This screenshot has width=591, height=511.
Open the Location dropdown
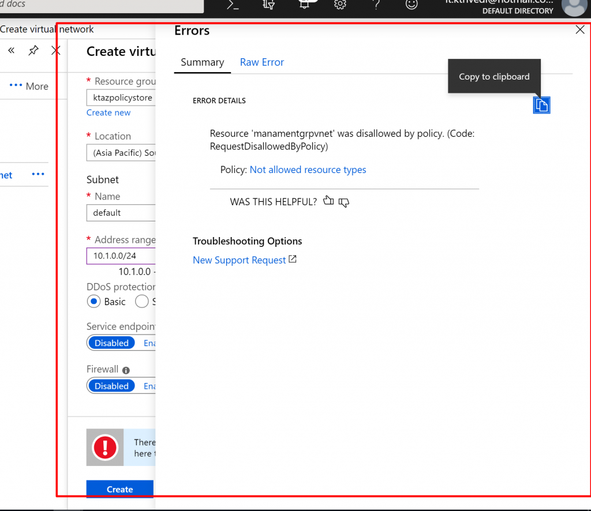click(x=121, y=153)
